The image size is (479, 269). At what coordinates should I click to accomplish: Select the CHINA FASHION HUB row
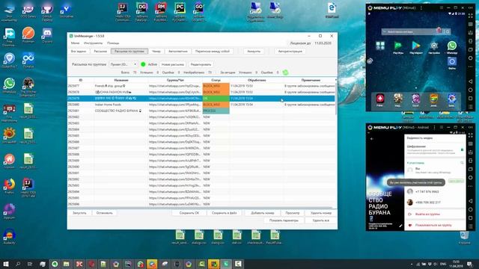tap(201, 92)
